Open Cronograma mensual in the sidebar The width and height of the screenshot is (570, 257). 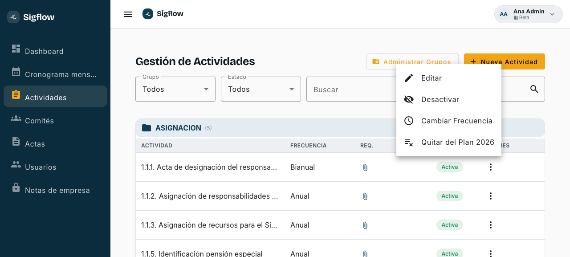(55, 74)
